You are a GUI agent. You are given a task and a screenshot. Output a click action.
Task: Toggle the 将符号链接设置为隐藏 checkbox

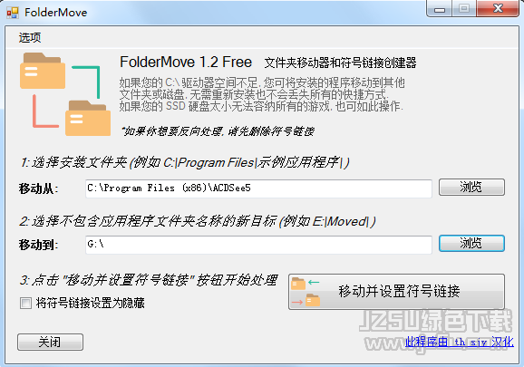[x=25, y=304]
